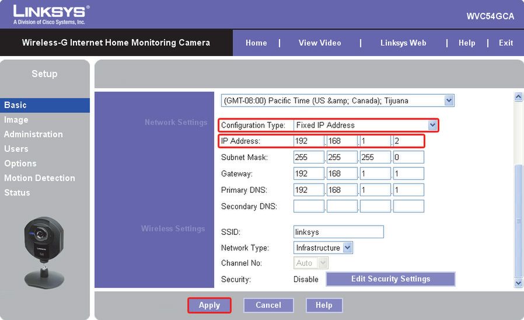Click Secondary DNS first empty field
Viewport: 524px width, 320px height.
point(309,206)
